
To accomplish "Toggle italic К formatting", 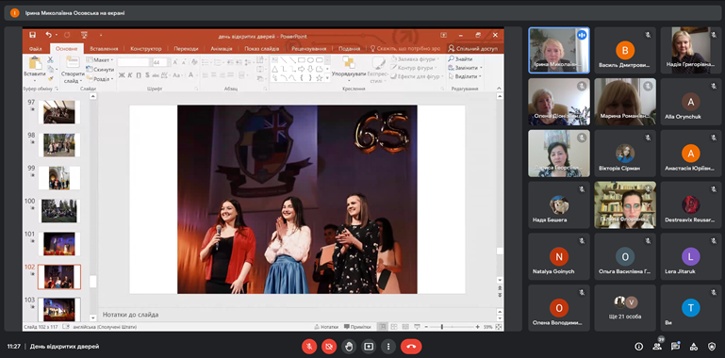I will 130,75.
